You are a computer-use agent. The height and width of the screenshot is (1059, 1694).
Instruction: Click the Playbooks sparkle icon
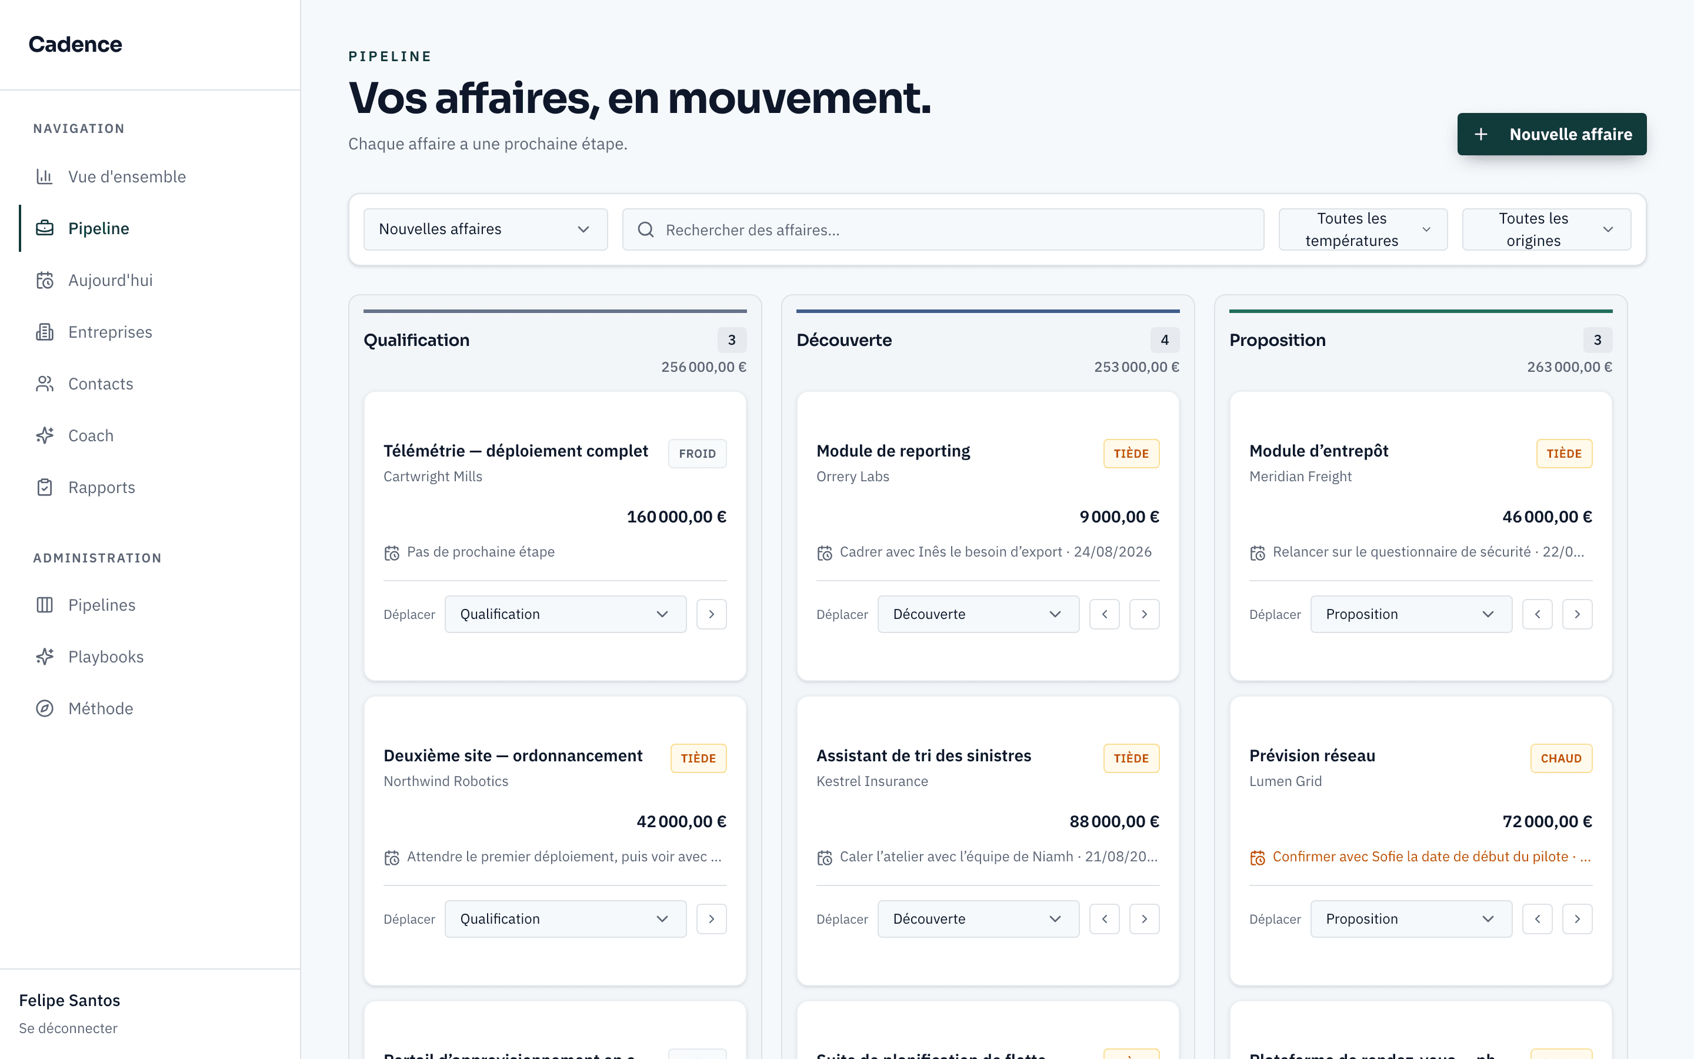(x=45, y=657)
